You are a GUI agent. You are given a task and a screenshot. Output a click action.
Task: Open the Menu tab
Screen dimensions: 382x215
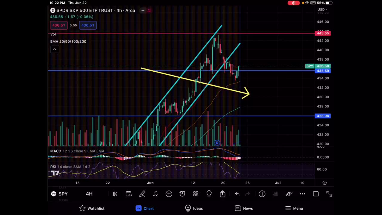[x=294, y=208]
